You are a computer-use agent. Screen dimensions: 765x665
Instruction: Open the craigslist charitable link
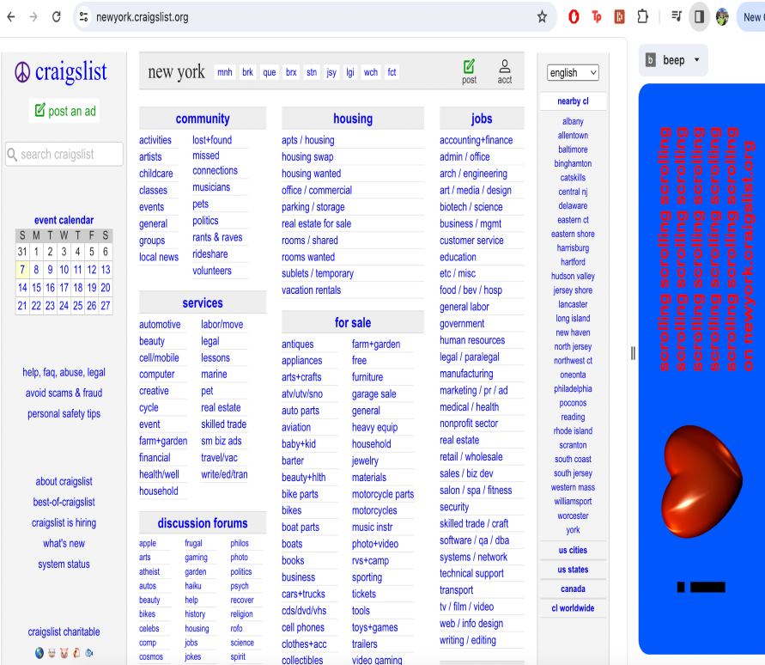[64, 631]
